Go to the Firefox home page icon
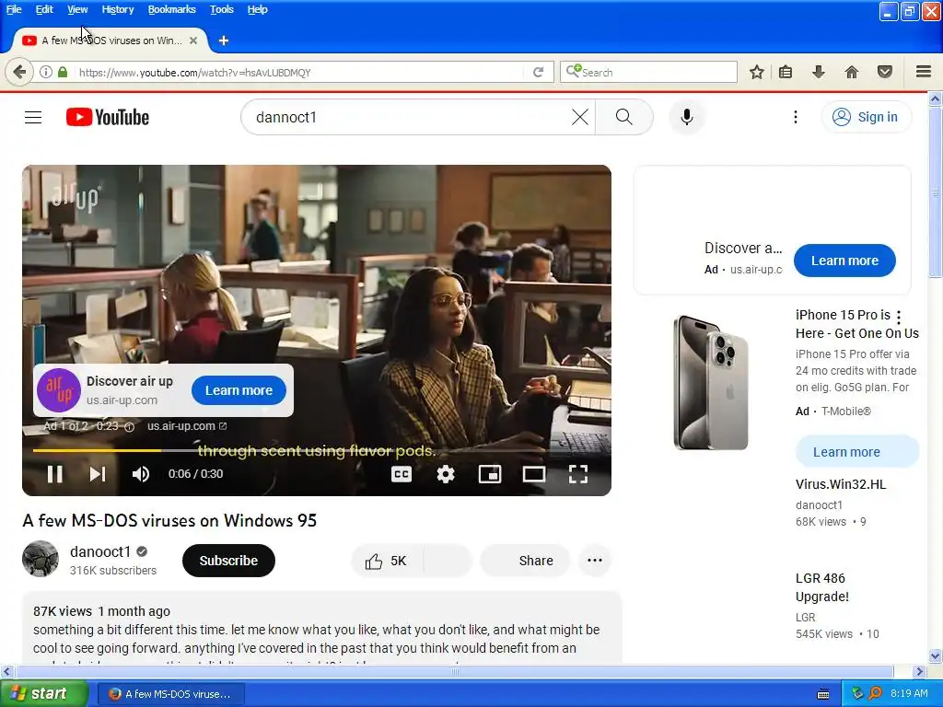 852,72
